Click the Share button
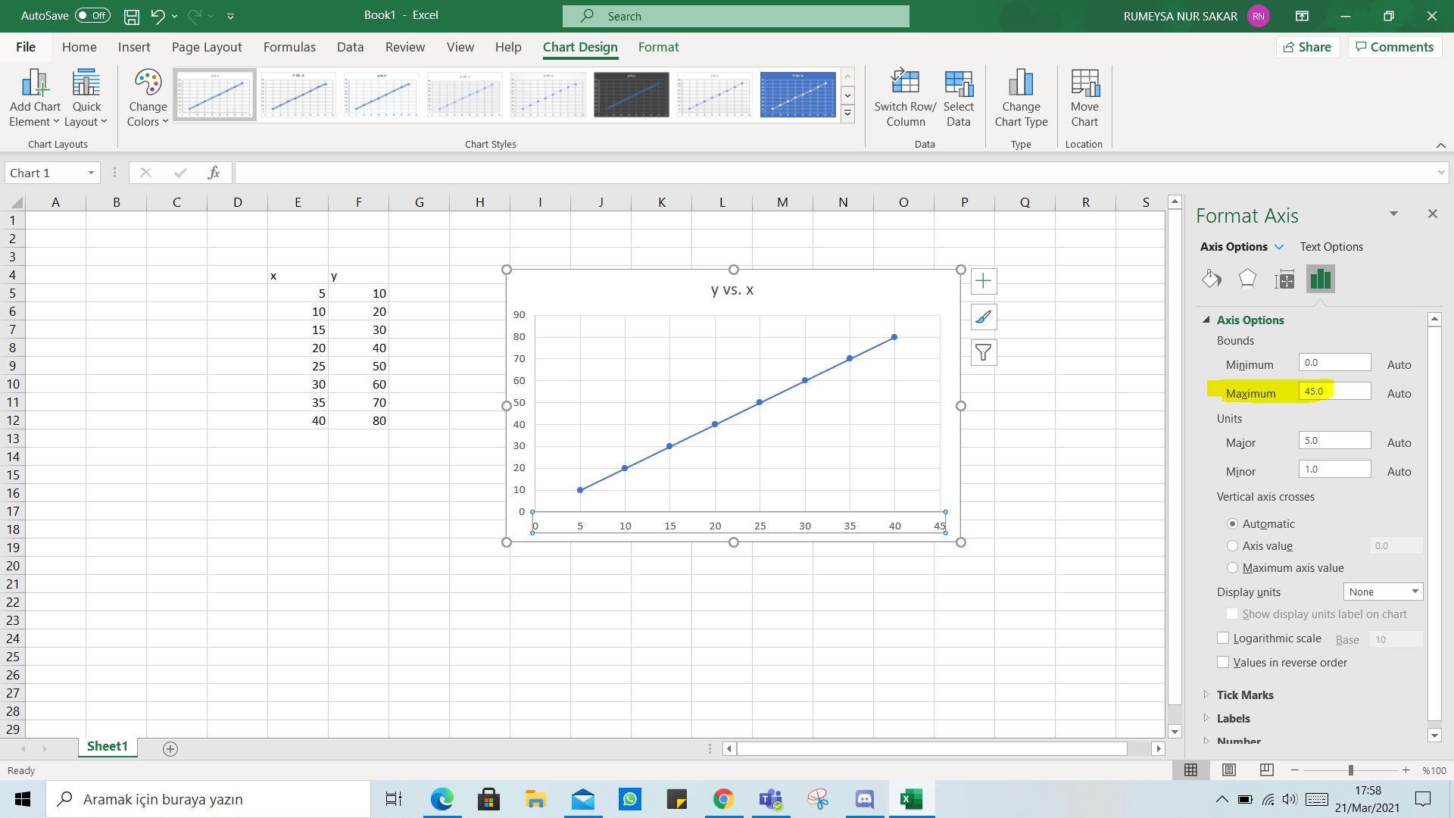 (x=1307, y=47)
